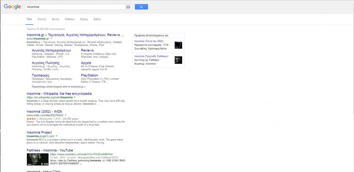Viewport: 354px width, 172px height.
Task: Open the Faithless - Insomnia - YouTube result
Action: (x=50, y=150)
